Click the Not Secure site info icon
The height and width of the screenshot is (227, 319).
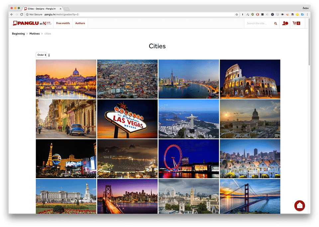tap(27, 14)
